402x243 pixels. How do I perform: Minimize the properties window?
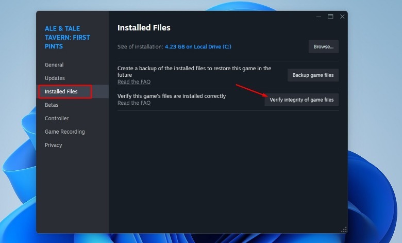pos(319,17)
